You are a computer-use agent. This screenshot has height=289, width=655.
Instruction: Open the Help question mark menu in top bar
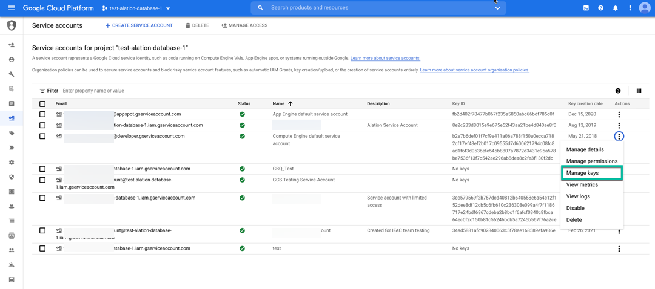tap(600, 8)
